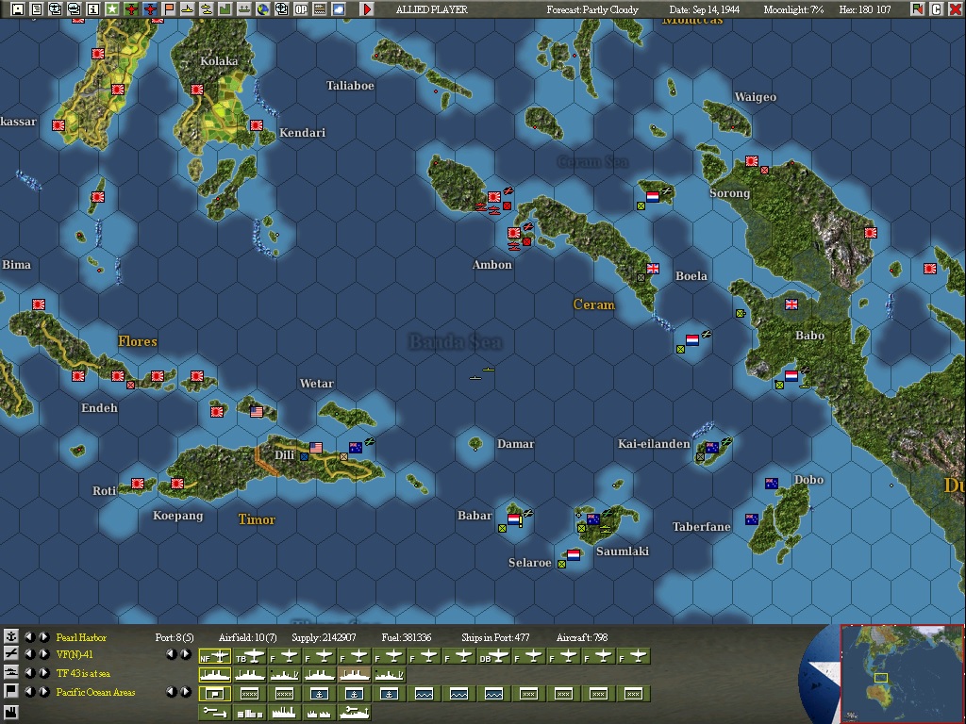Select the British flag base at Babo

[x=791, y=304]
